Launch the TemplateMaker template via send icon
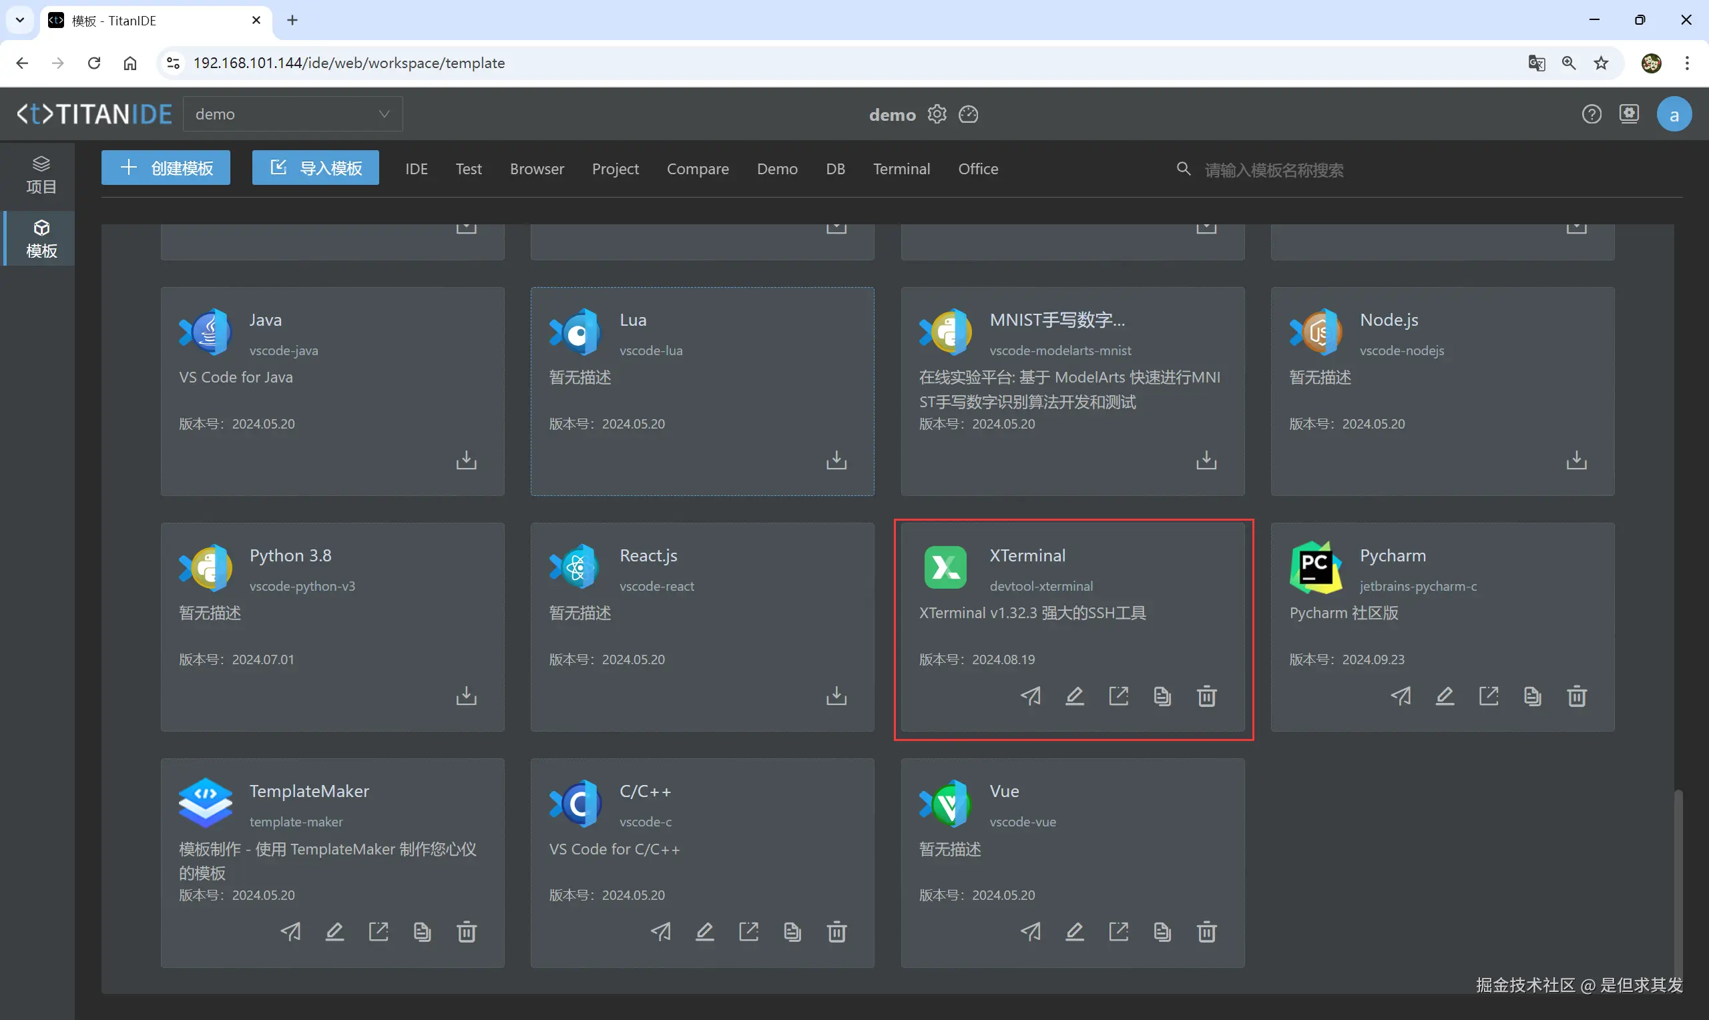The image size is (1709, 1020). click(x=290, y=932)
